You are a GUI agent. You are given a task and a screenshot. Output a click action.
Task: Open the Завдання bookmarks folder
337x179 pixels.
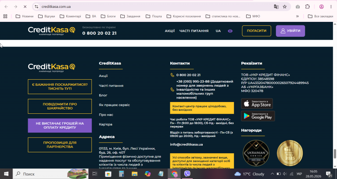[130, 16]
